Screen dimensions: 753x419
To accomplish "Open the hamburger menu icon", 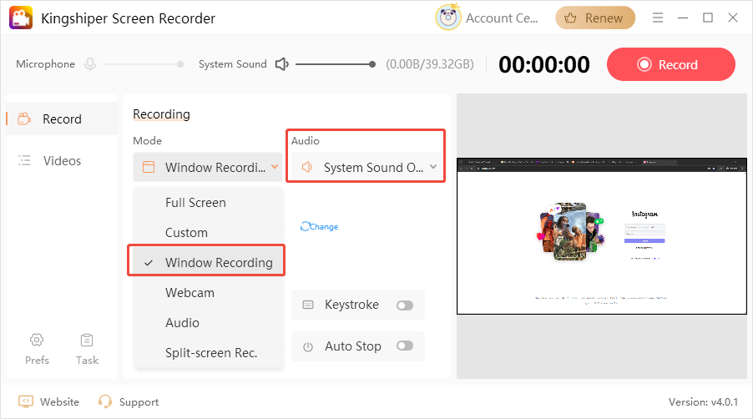I will [658, 18].
